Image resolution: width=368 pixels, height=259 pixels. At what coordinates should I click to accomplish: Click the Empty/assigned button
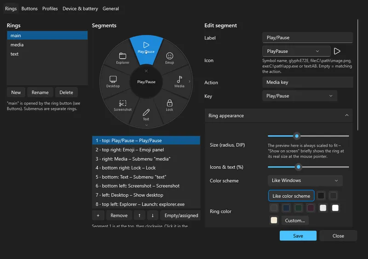(181, 215)
